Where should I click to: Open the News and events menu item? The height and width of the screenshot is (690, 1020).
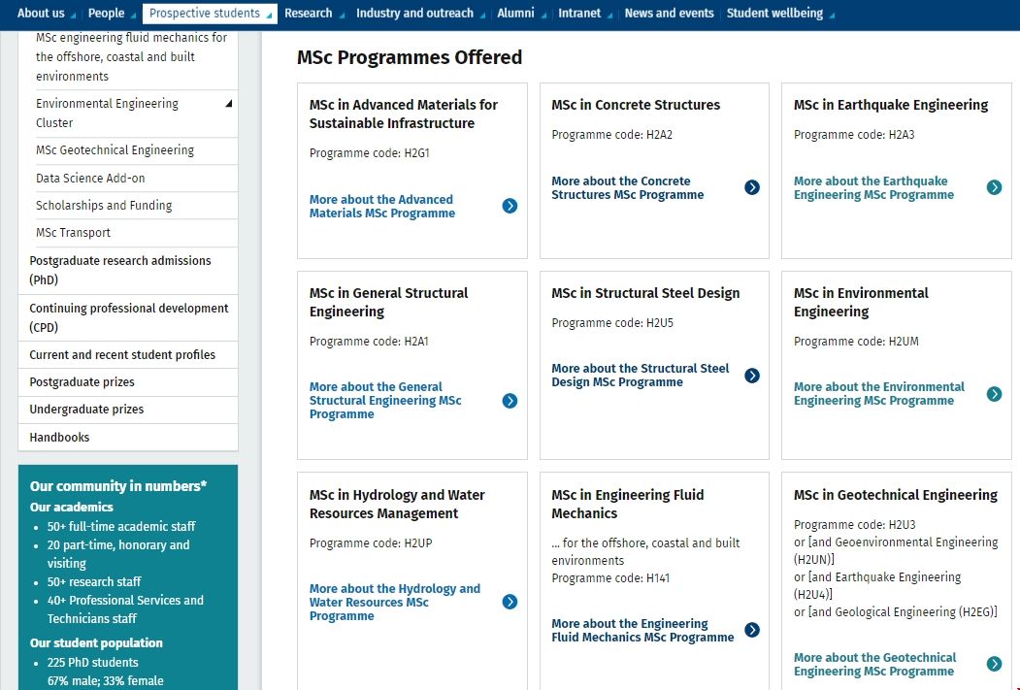pos(669,14)
